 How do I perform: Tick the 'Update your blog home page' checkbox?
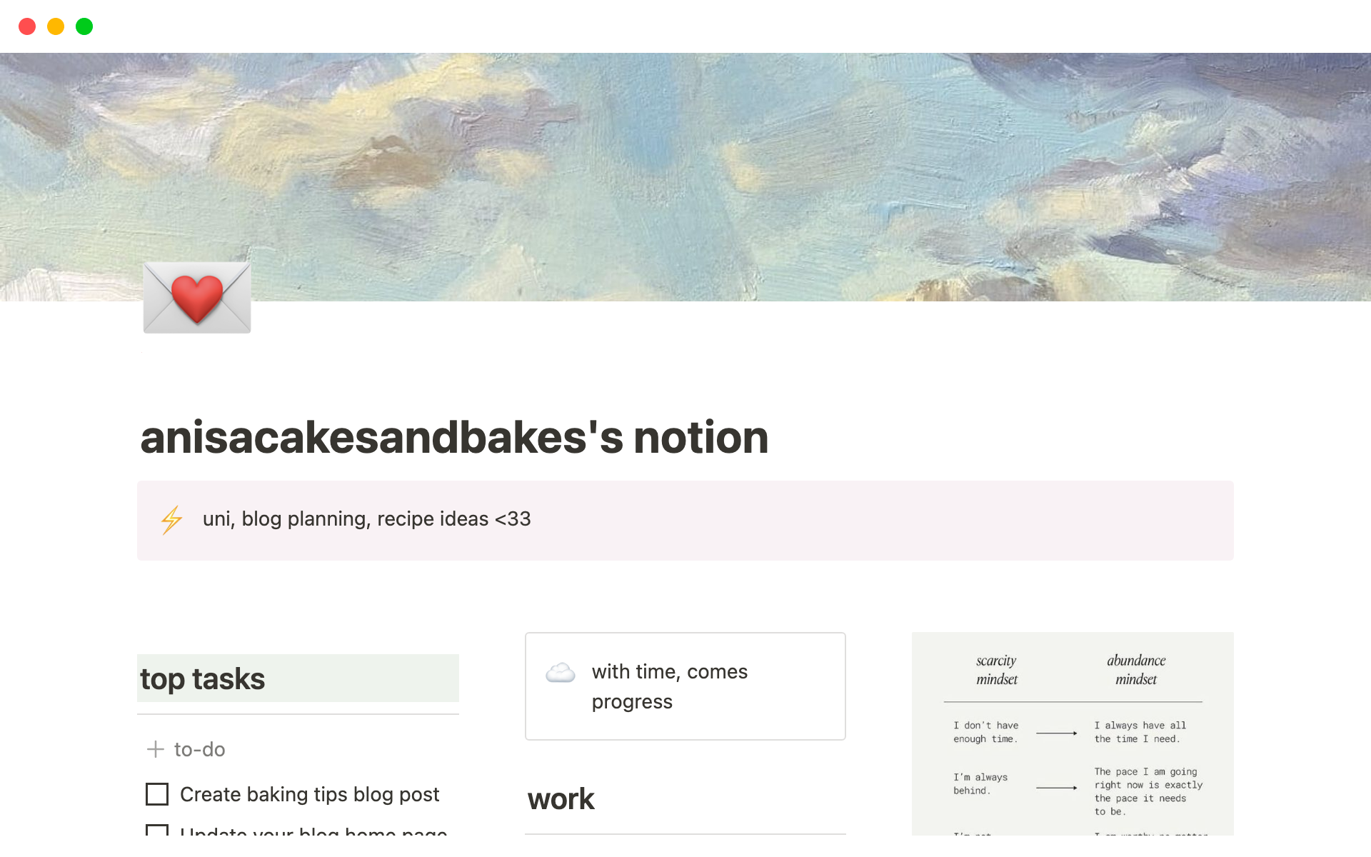pos(157,830)
